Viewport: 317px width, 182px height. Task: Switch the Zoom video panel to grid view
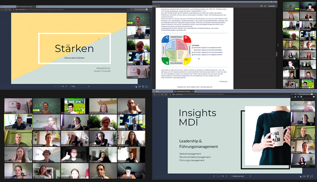tap(301, 97)
